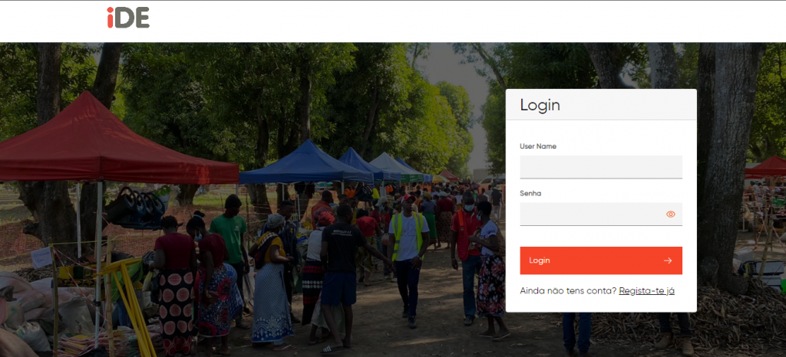The width and height of the screenshot is (786, 357).
Task: Click the Senha label
Action: [530, 194]
